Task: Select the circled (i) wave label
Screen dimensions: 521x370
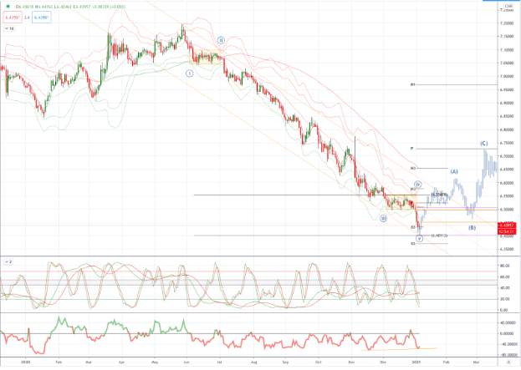Action: pyautogui.click(x=189, y=73)
